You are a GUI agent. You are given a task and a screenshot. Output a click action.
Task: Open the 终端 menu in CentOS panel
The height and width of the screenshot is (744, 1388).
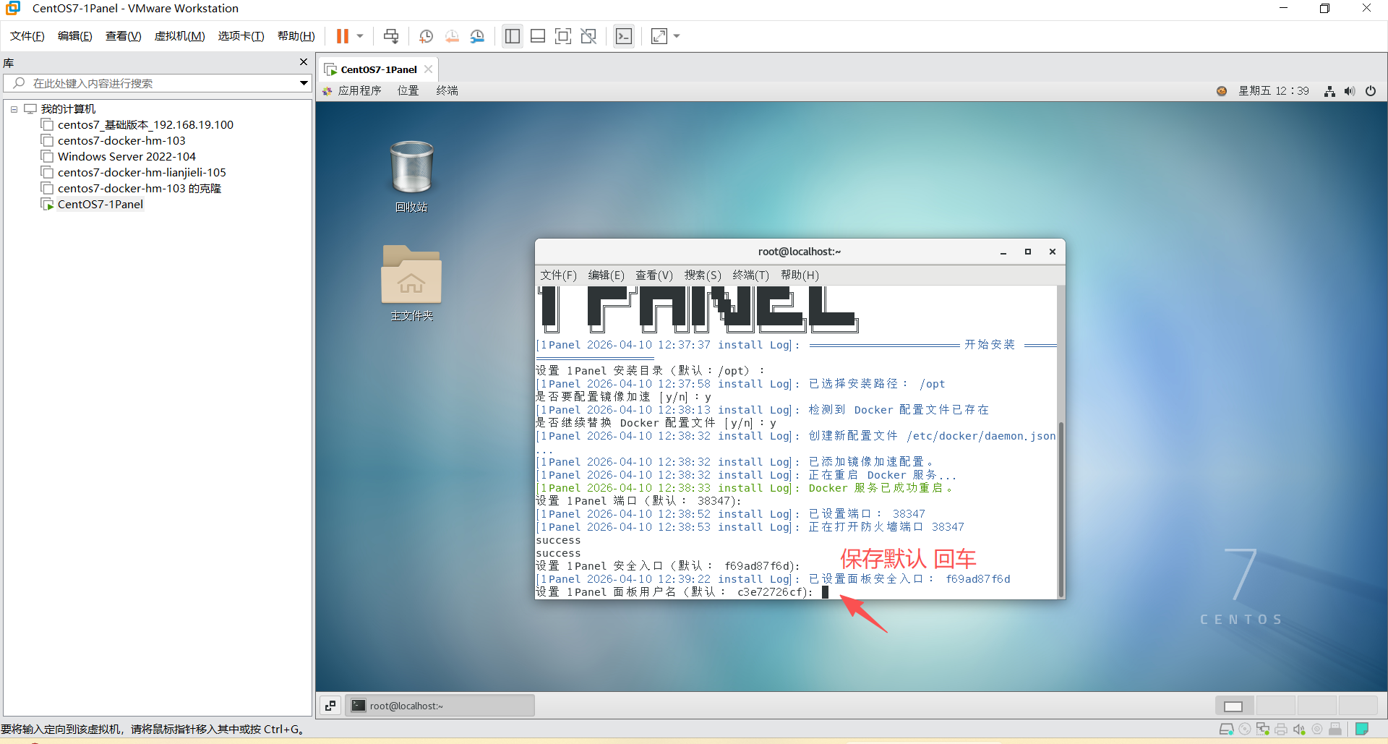coord(447,91)
